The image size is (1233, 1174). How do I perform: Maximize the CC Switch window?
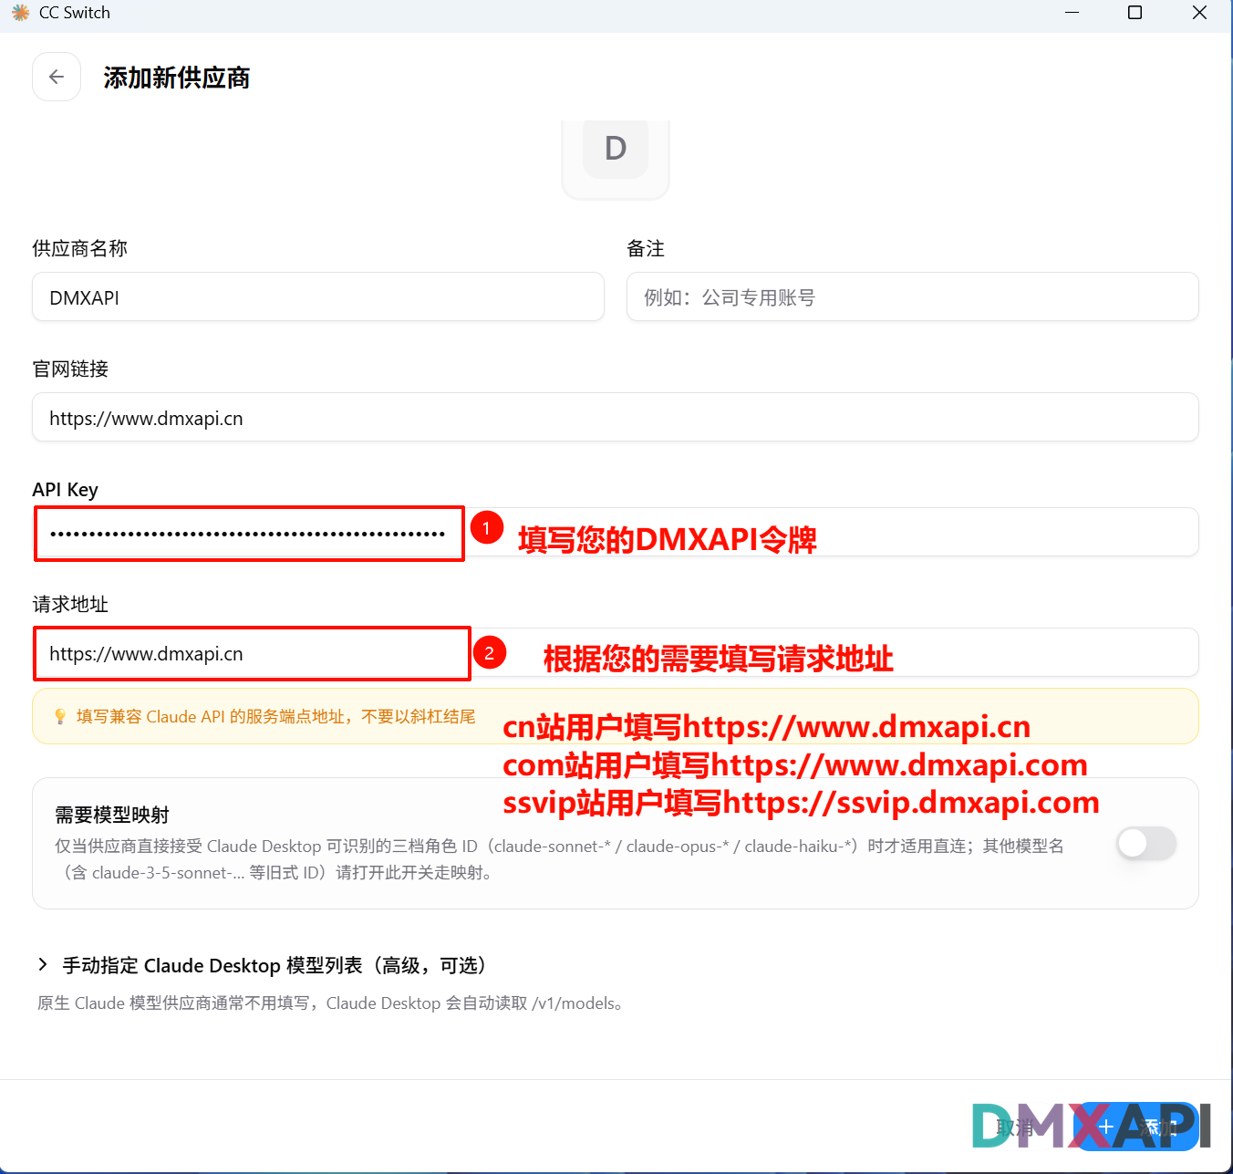point(1135,13)
